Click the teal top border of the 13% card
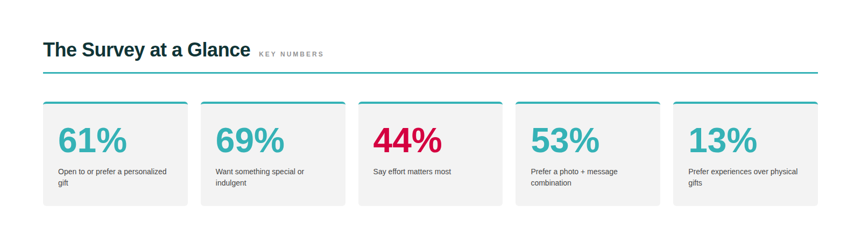The width and height of the screenshot is (861, 249). (745, 103)
